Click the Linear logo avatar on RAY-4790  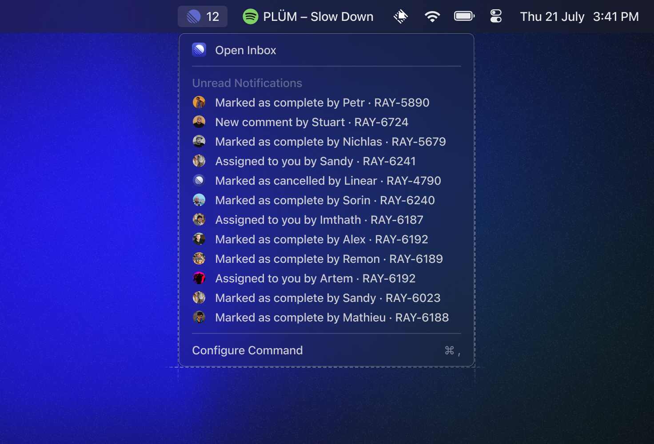pos(199,180)
